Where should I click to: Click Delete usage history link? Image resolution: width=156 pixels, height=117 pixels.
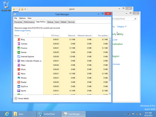tap(22, 31)
